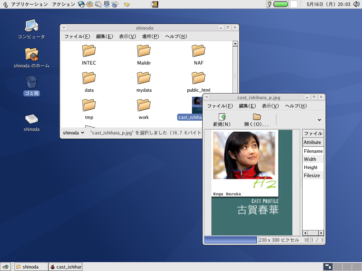
Task: Select the Filesize attribute row
Action: pyautogui.click(x=313, y=175)
